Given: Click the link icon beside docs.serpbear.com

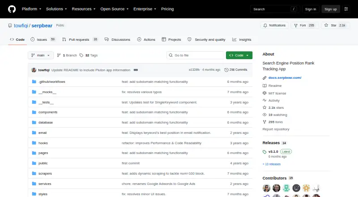Looking at the screenshot, I should tap(264, 78).
